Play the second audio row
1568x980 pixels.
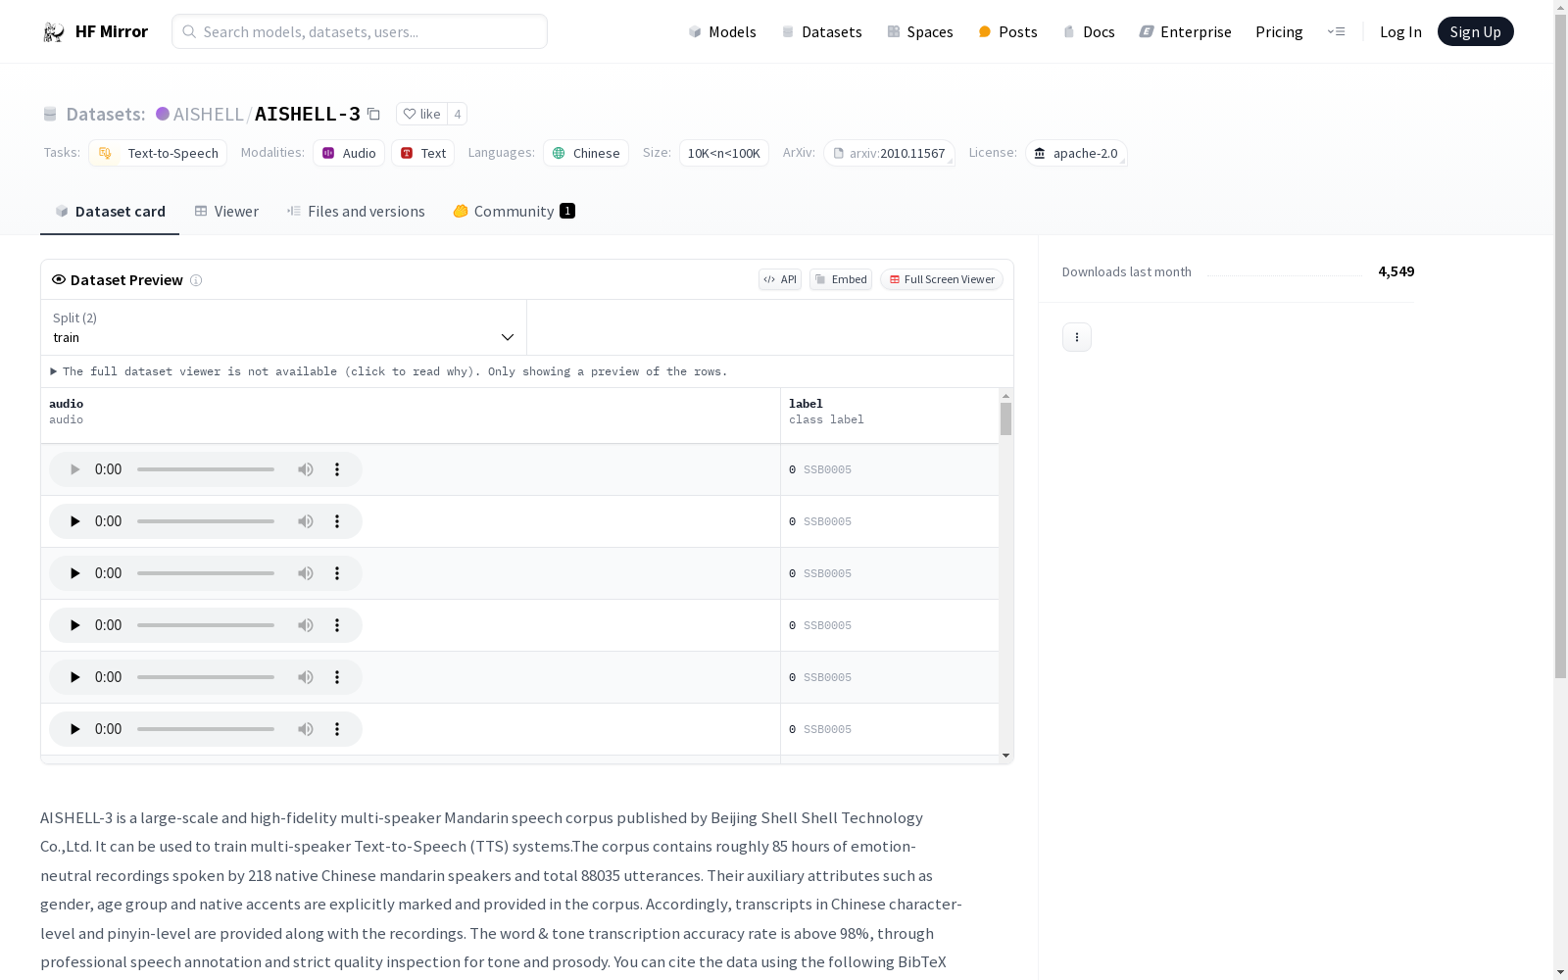tap(74, 521)
